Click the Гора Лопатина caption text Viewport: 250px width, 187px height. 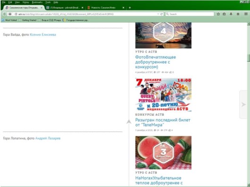tap(19, 138)
